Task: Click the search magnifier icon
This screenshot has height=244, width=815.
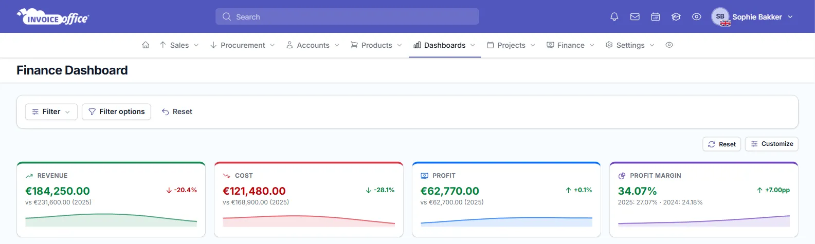Action: [x=227, y=17]
